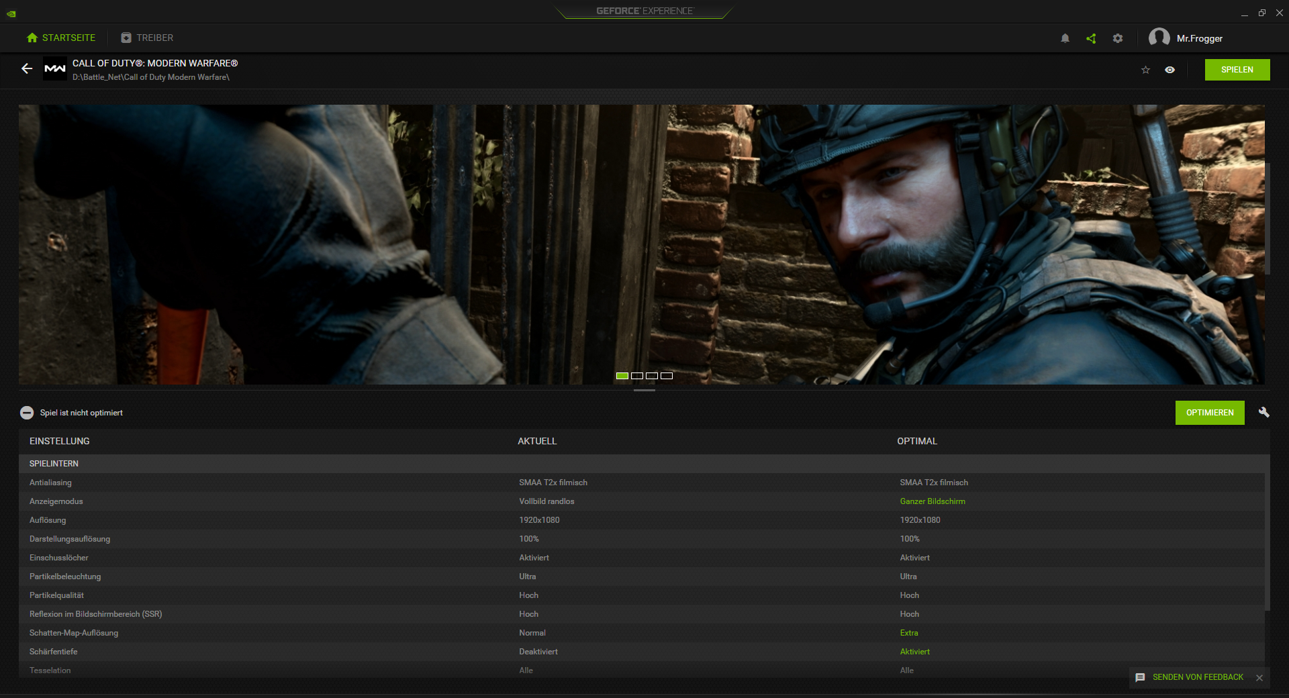Image resolution: width=1289 pixels, height=698 pixels.
Task: Show the third screenshot via carousel indicator
Action: click(652, 376)
